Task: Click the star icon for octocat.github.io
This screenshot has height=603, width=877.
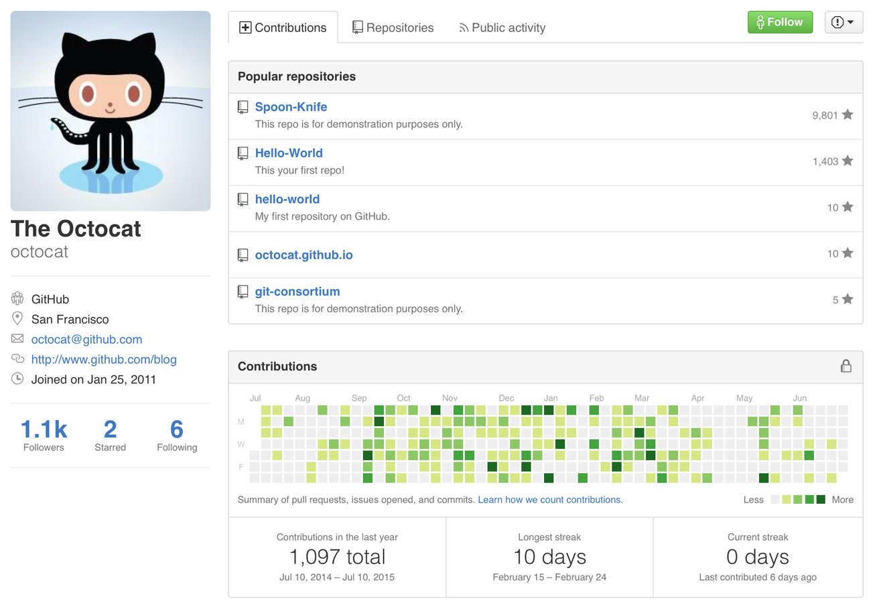Action: [848, 253]
